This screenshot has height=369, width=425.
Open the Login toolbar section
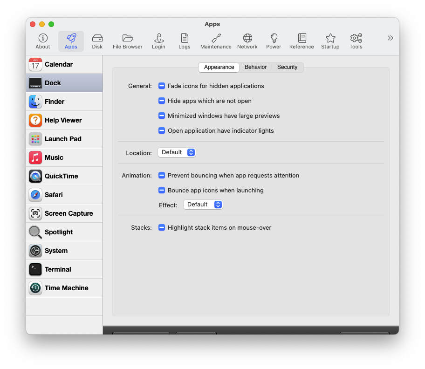158,41
